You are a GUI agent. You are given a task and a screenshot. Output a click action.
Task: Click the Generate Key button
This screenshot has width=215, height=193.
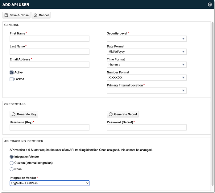[x=24, y=114]
